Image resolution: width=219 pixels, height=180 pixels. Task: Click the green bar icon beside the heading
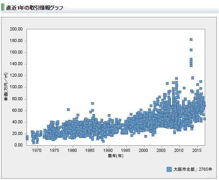[x=3, y=7]
